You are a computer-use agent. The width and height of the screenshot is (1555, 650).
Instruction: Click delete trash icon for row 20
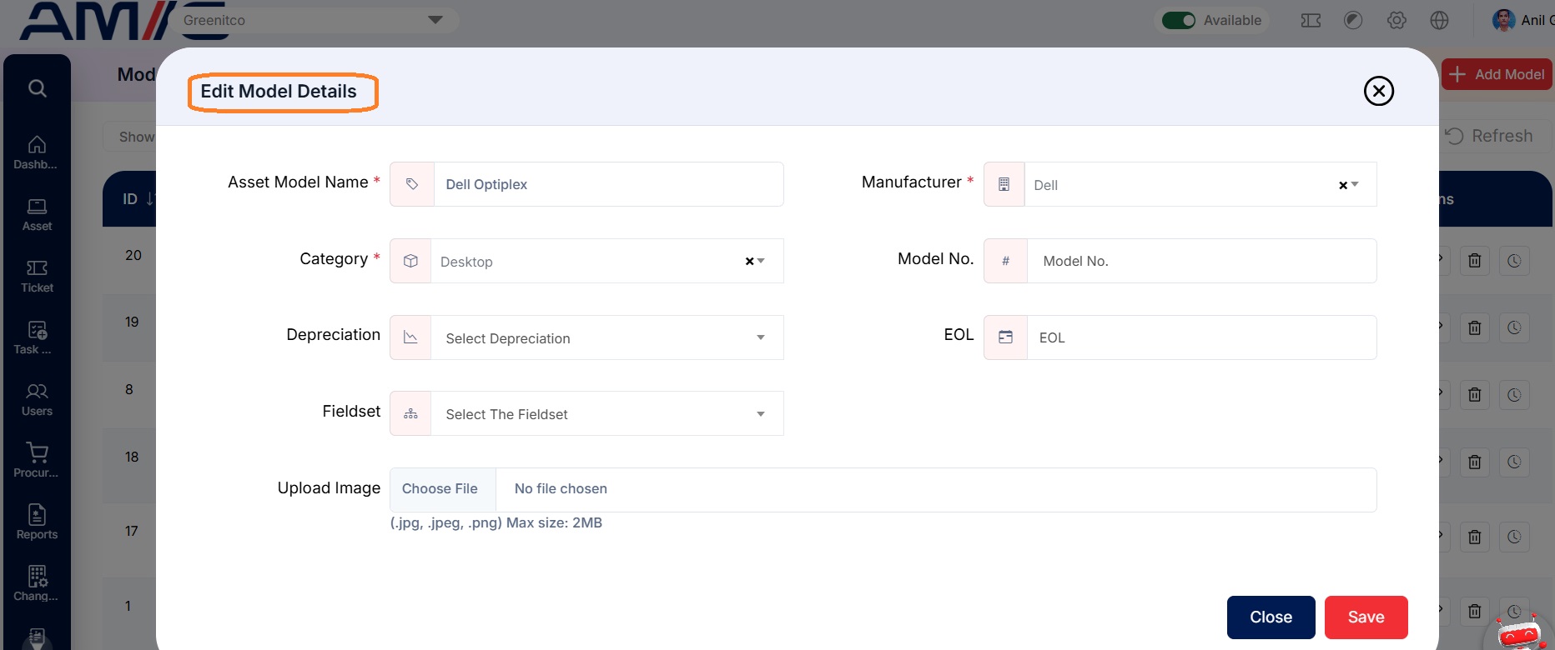tap(1474, 261)
